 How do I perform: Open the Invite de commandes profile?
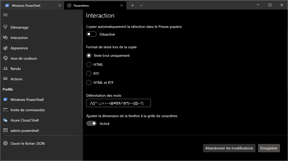click(27, 110)
